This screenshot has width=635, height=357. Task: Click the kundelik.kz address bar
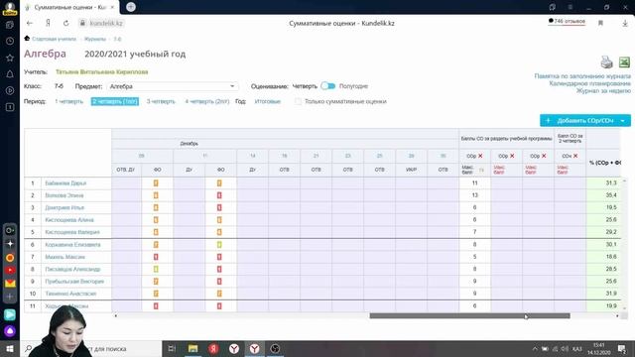point(106,23)
